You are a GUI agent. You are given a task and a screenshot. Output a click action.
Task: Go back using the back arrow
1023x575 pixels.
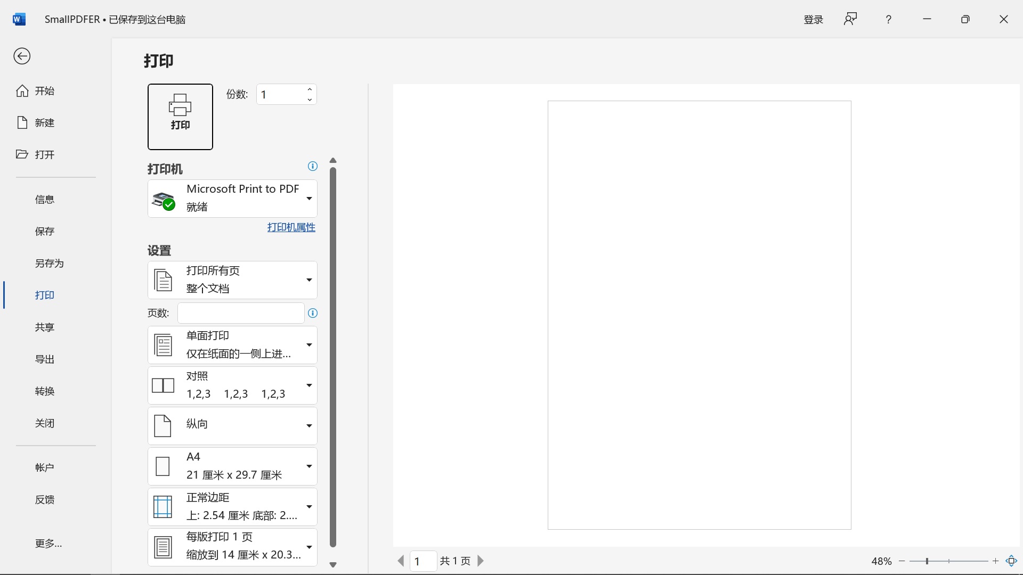click(22, 56)
